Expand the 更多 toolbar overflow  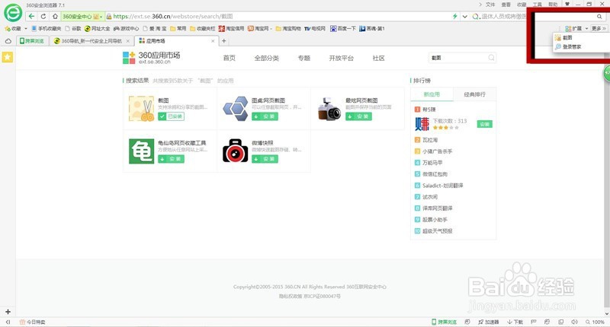point(599,28)
